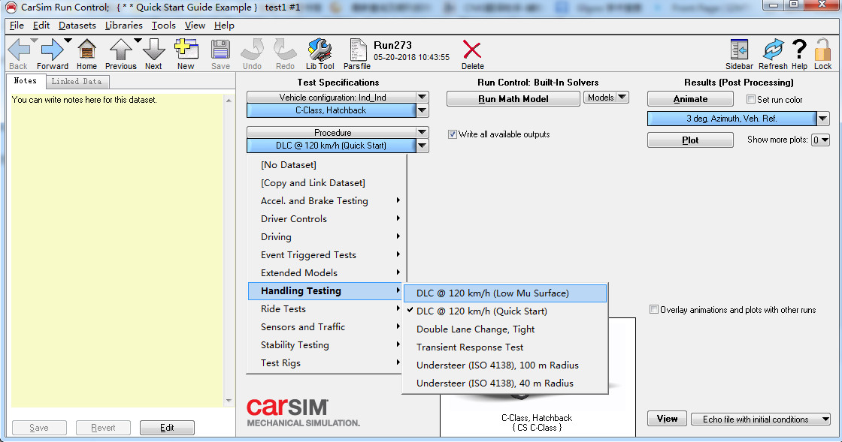Open Show more plots dropdown
Image resolution: width=842 pixels, height=442 pixels.
click(820, 140)
